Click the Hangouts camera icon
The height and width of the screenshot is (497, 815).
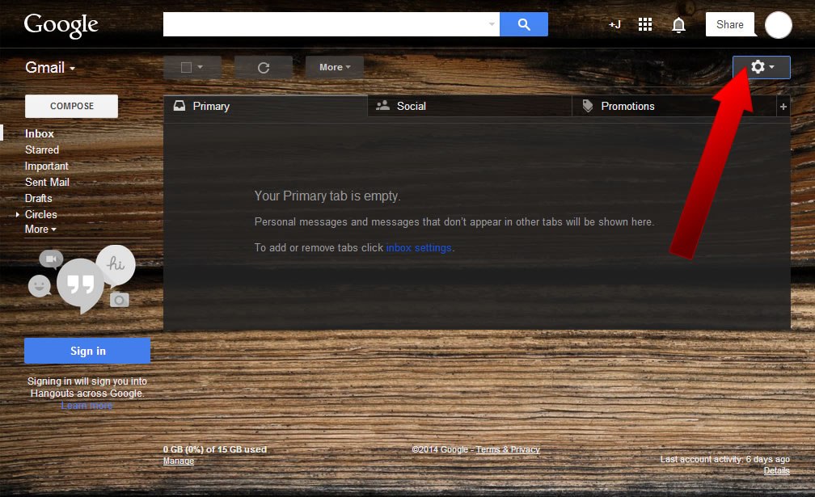(x=120, y=300)
